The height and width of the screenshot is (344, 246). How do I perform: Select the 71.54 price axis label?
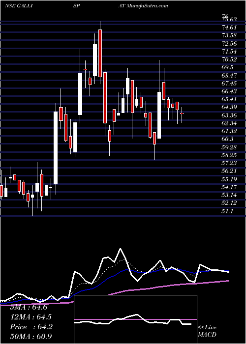pos(229,52)
